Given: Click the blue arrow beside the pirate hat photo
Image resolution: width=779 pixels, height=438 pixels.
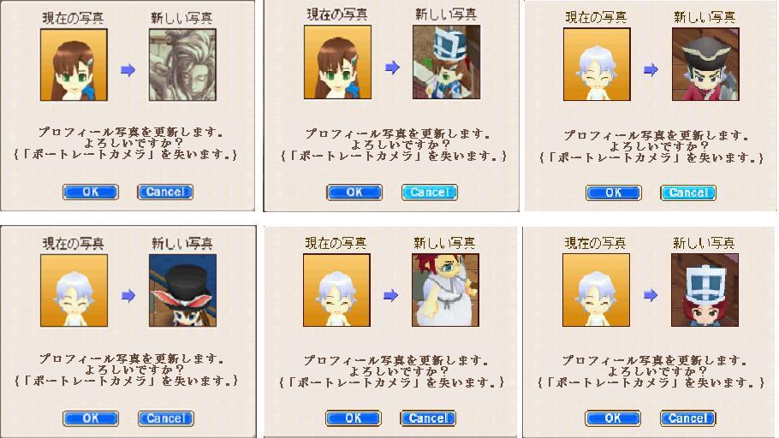Looking at the screenshot, I should click(x=651, y=70).
